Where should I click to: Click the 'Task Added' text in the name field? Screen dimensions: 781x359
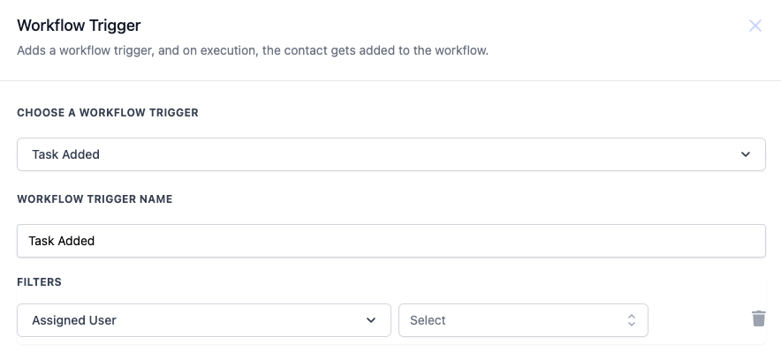(x=62, y=241)
